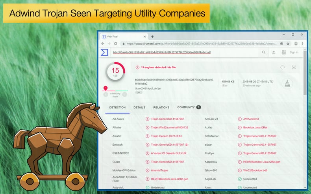Open the apps grid icon

coord(283,52)
